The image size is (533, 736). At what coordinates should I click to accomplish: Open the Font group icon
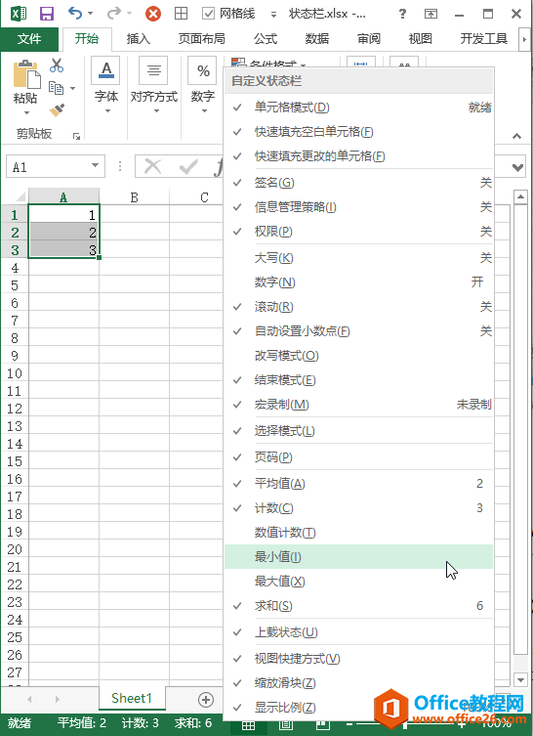coord(106,71)
